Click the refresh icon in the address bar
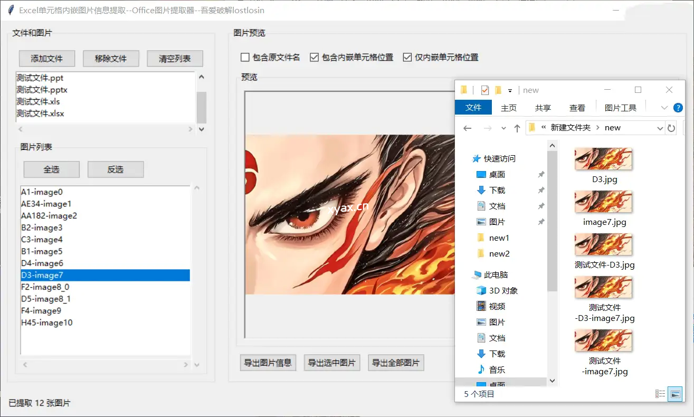The width and height of the screenshot is (694, 417). 671,128
